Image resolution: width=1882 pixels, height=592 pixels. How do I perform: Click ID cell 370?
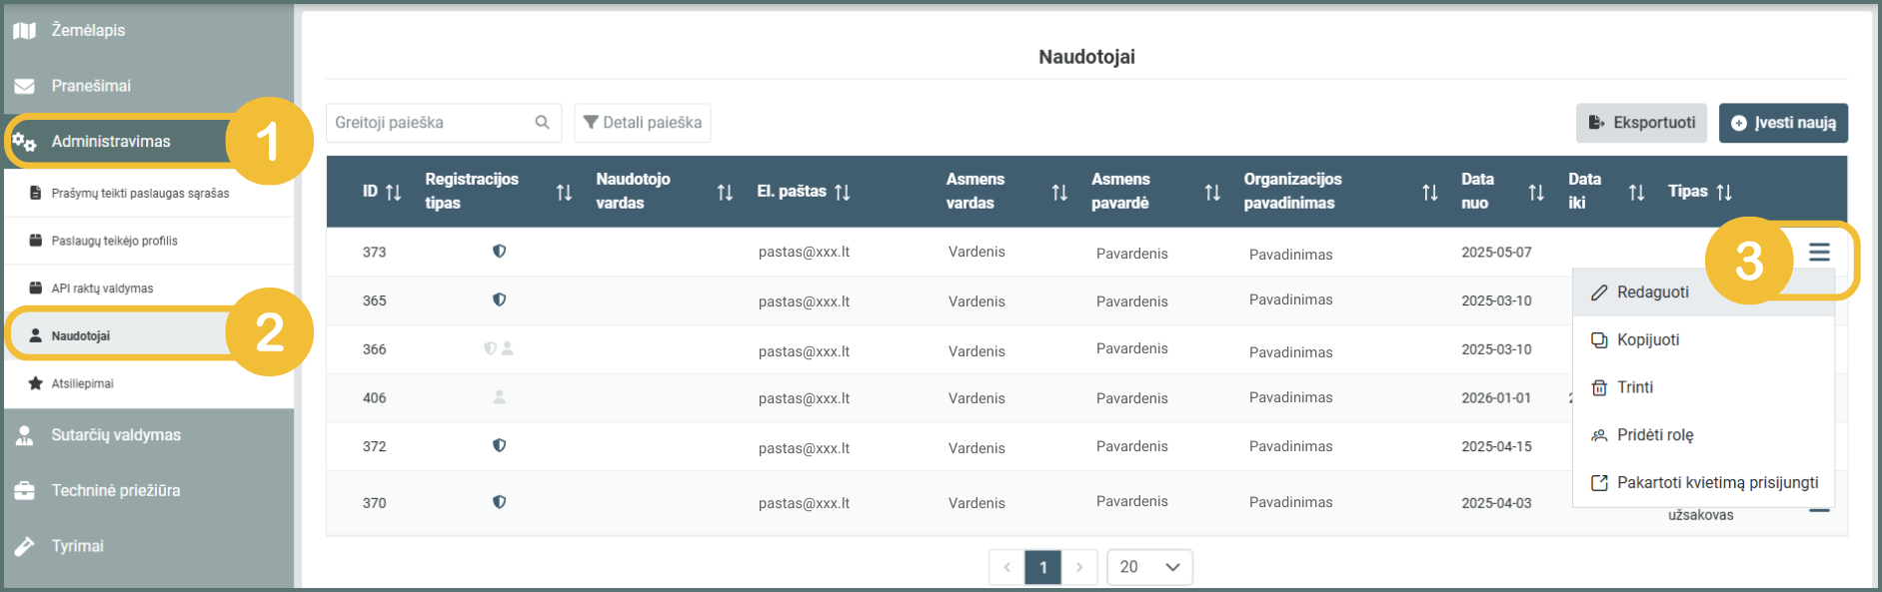[x=375, y=503]
